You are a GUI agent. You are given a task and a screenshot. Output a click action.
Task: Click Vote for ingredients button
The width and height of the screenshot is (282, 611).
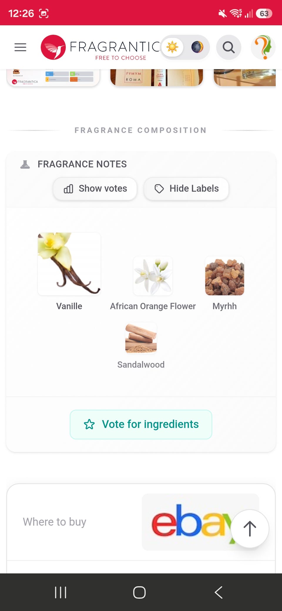click(141, 424)
